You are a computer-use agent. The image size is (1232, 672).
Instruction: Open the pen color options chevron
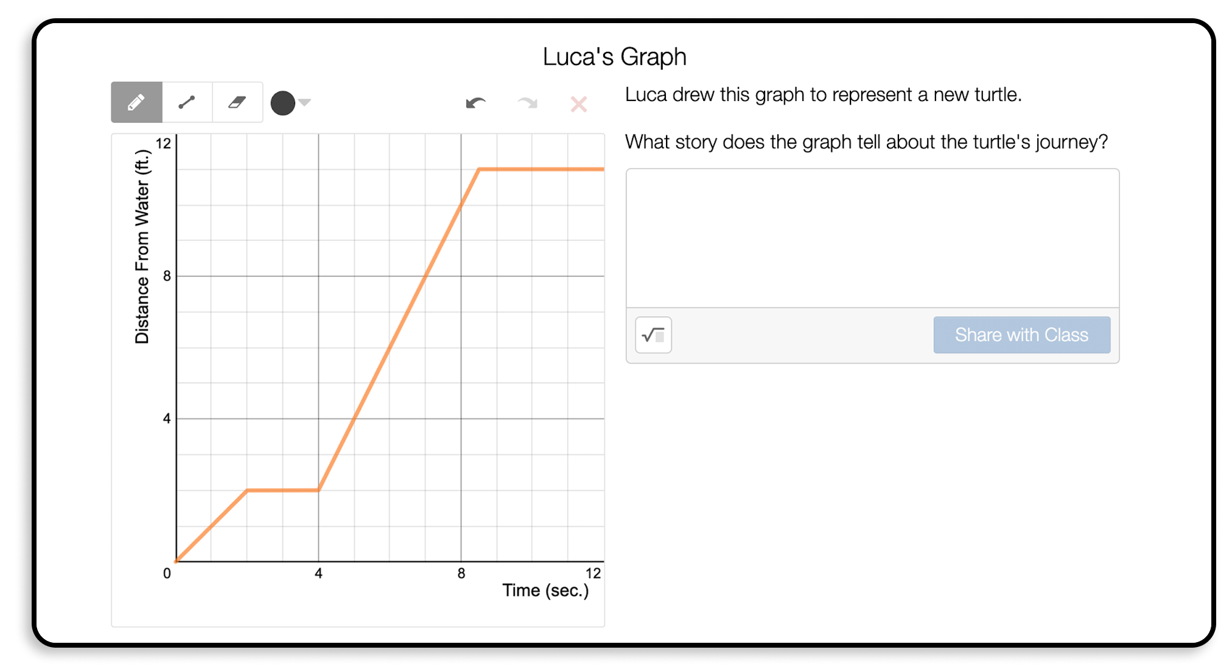(304, 102)
